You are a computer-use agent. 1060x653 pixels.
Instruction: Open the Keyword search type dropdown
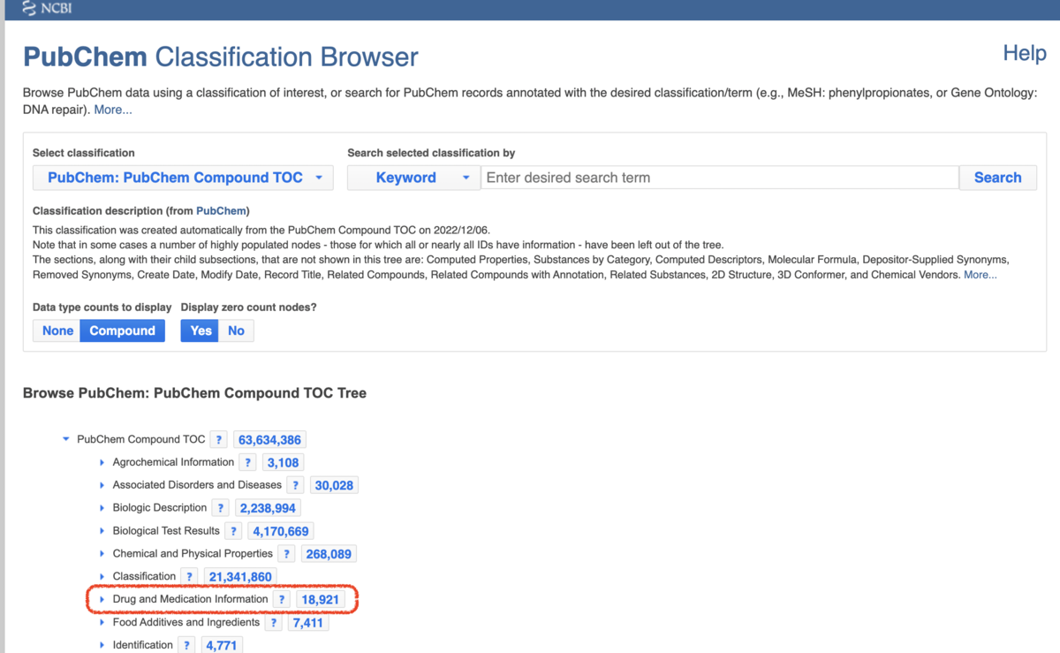point(413,178)
